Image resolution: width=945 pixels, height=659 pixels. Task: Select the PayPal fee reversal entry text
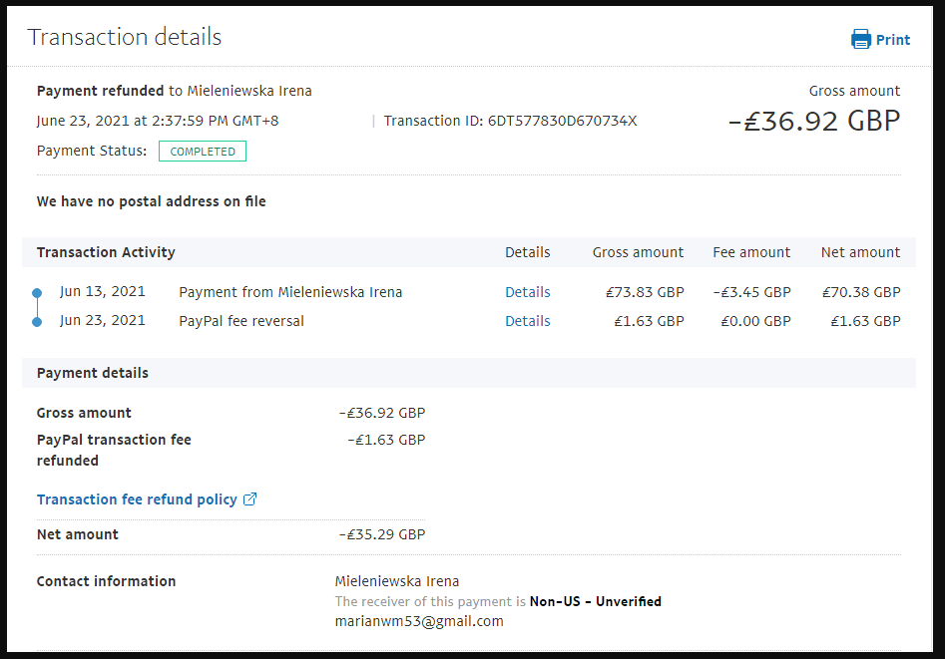241,321
